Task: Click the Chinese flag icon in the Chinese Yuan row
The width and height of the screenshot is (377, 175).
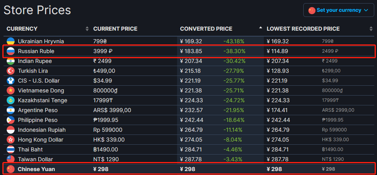Action: pyautogui.click(x=11, y=169)
